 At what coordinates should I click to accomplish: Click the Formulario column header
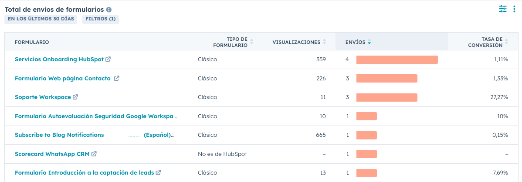click(32, 42)
